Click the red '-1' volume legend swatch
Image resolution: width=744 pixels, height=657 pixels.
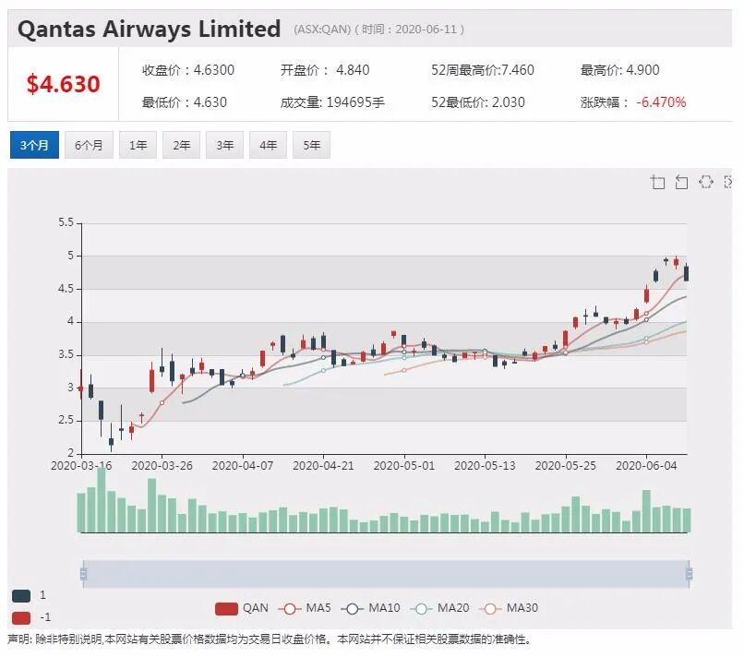tap(21, 618)
